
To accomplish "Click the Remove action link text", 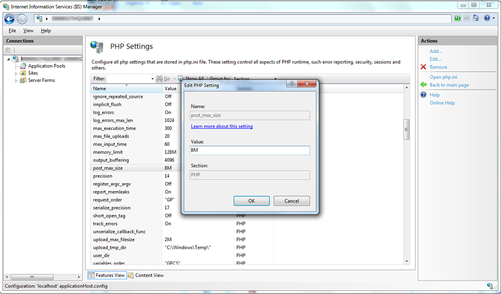I will 438,67.
